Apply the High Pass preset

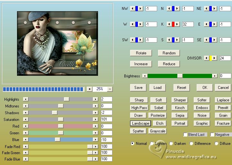click(139, 108)
